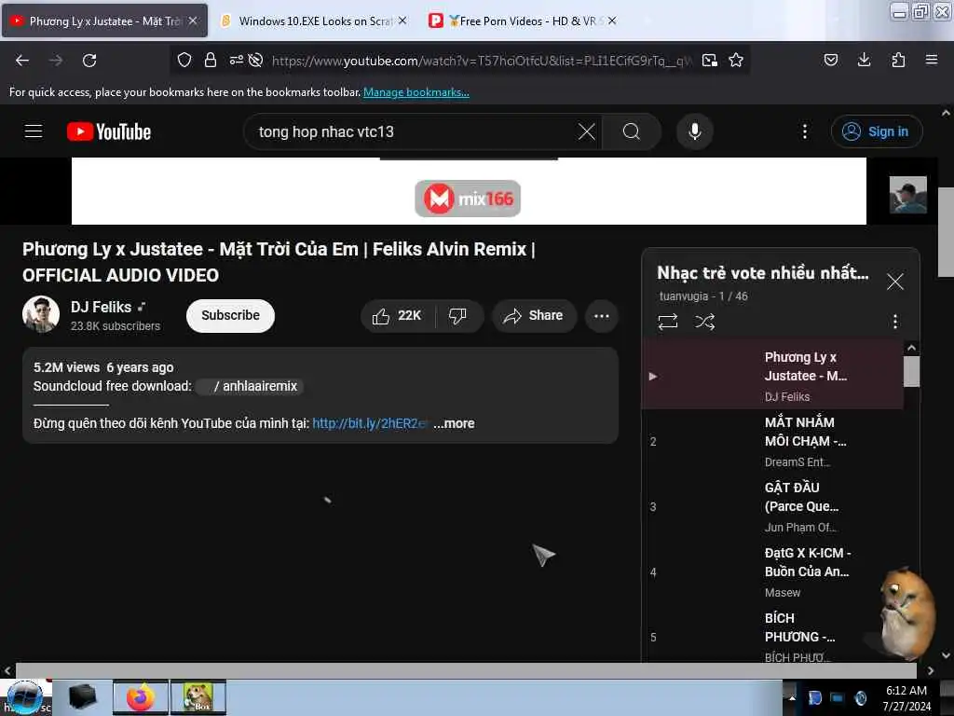Subscribe to DJ Feliks

coord(231,315)
